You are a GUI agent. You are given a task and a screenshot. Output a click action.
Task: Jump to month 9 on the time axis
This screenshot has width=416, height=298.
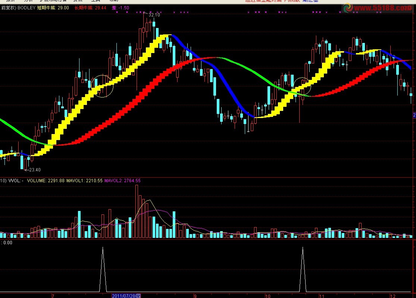tap(195, 296)
